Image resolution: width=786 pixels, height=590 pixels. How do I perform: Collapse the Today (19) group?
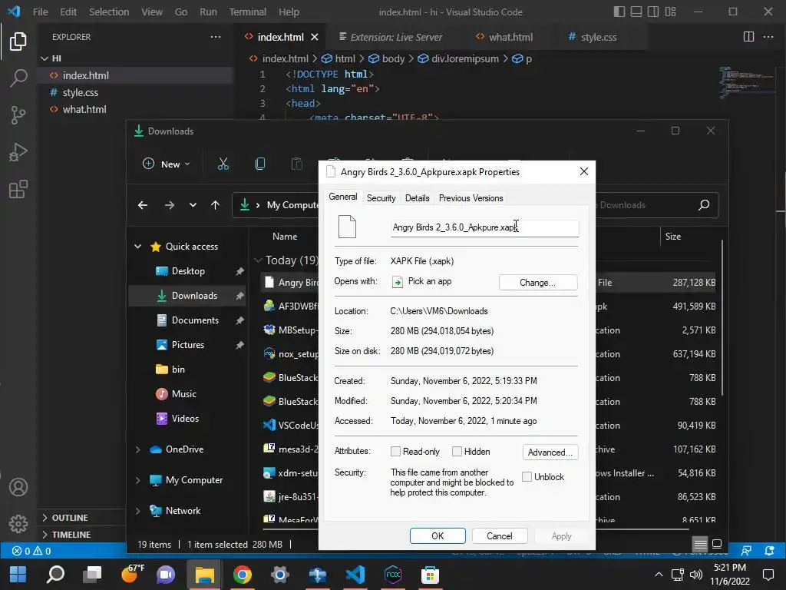(x=258, y=260)
